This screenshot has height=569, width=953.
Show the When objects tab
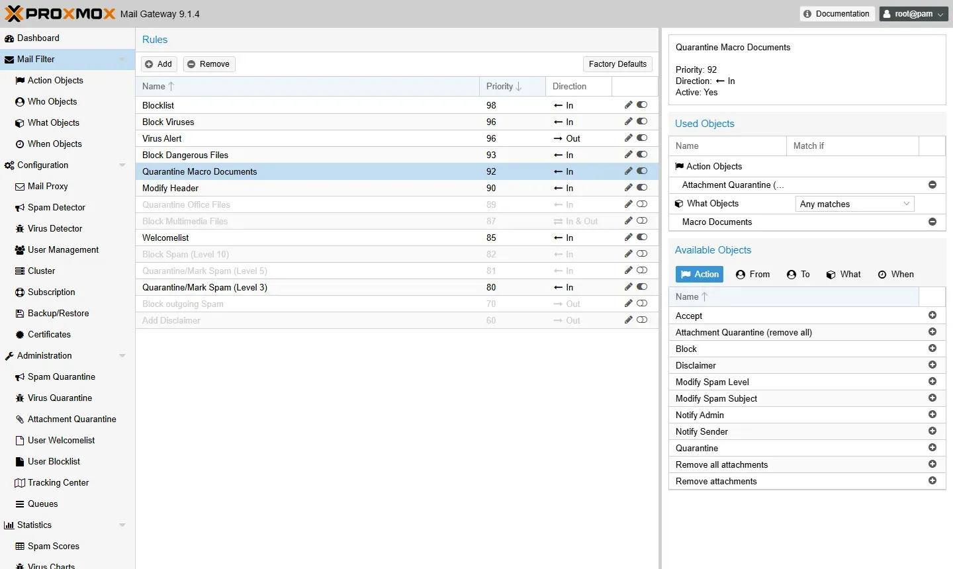[x=896, y=275]
